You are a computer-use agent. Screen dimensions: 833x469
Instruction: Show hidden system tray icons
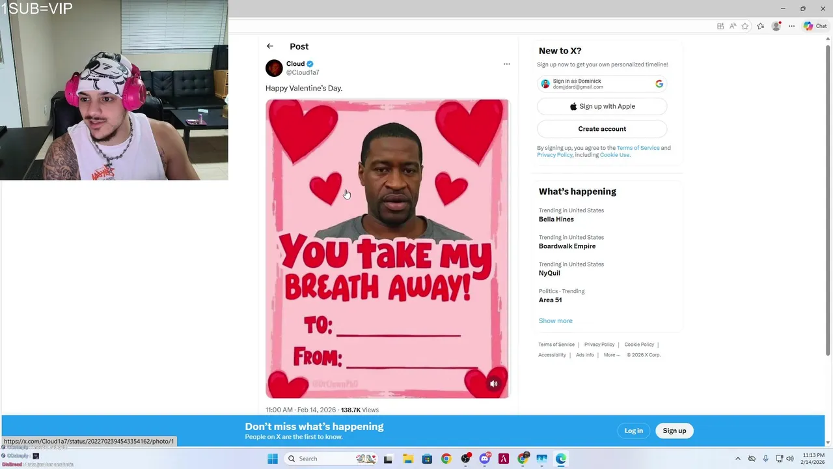737,459
